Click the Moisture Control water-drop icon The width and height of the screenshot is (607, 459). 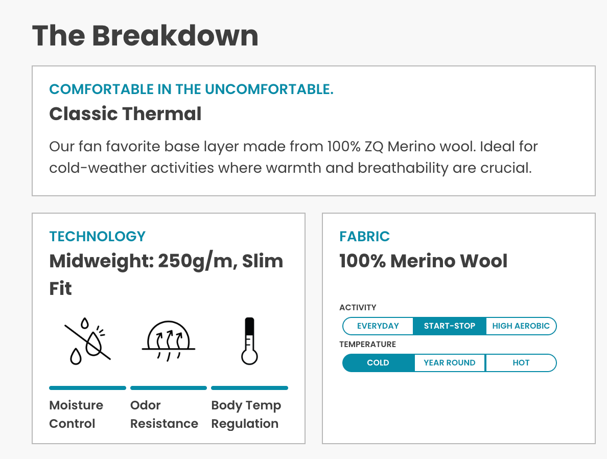click(87, 341)
